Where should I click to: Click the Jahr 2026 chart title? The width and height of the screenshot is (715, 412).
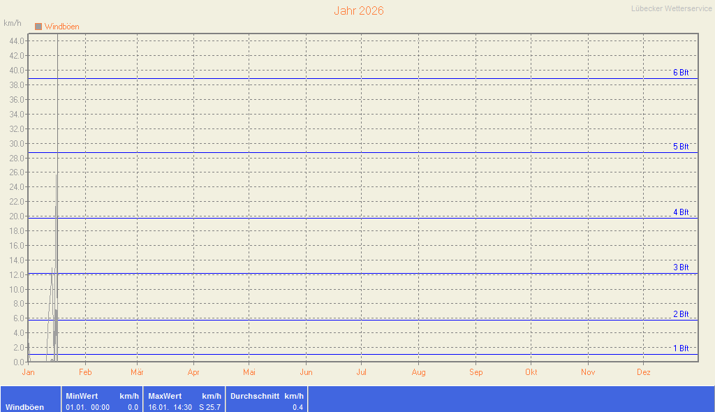[358, 11]
